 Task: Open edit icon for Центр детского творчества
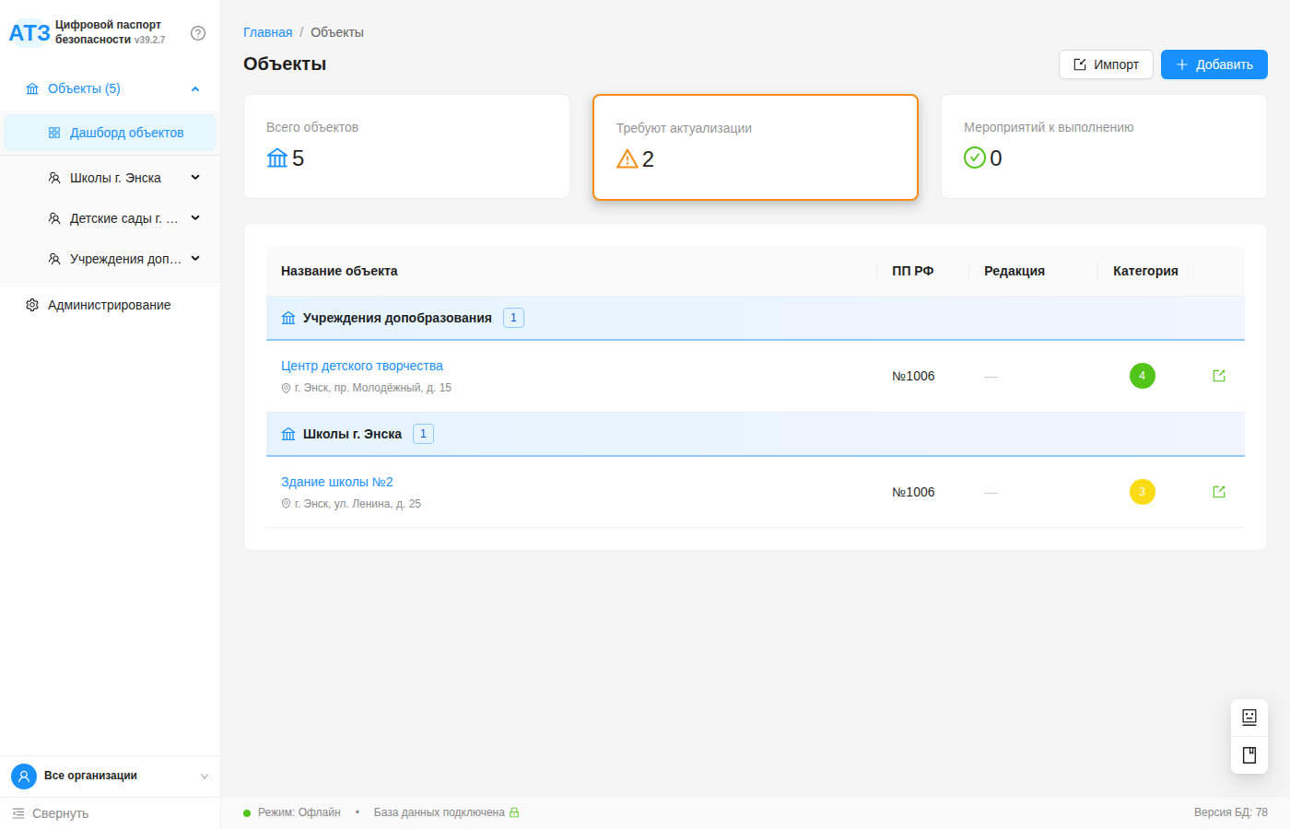click(1218, 376)
